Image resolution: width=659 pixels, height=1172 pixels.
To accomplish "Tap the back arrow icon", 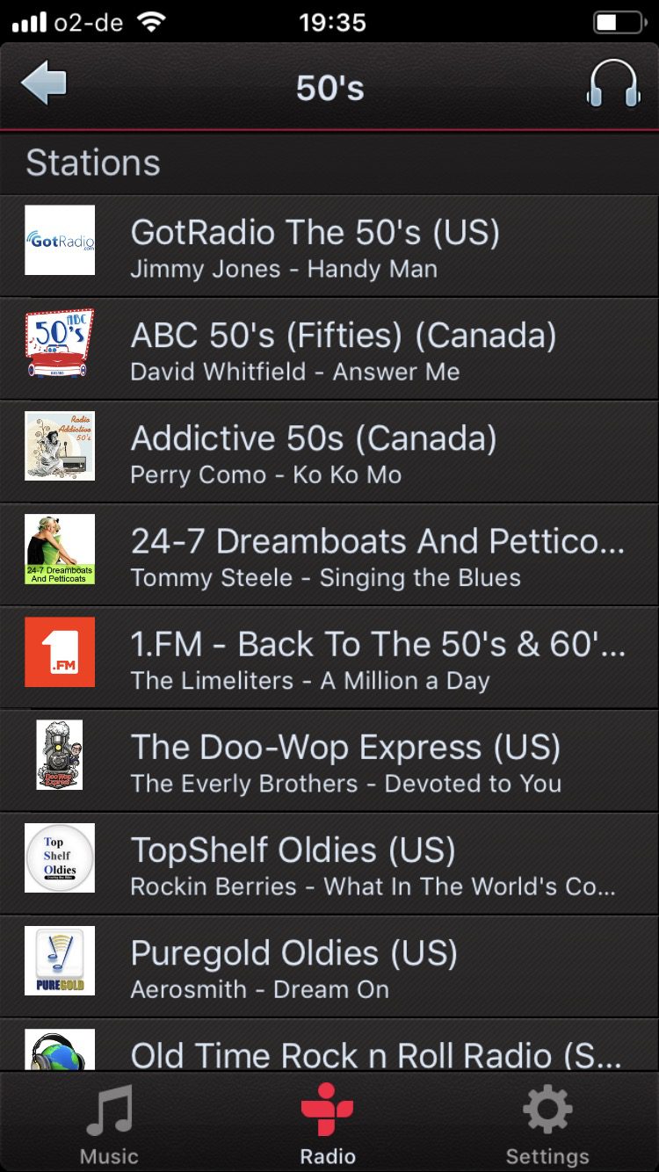I will tap(44, 85).
